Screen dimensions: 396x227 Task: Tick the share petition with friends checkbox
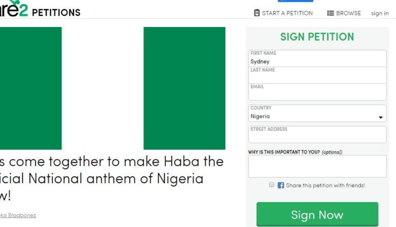[x=271, y=185]
